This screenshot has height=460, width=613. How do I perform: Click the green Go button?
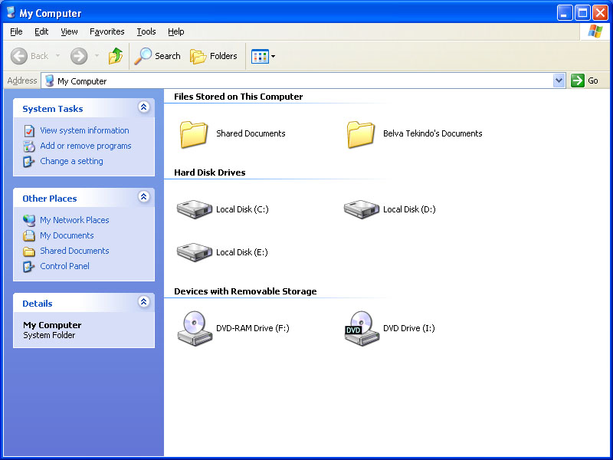[x=585, y=80]
